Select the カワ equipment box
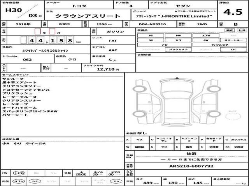Image resolution: width=249 pixels, height=186 pixels. pos(178,40)
